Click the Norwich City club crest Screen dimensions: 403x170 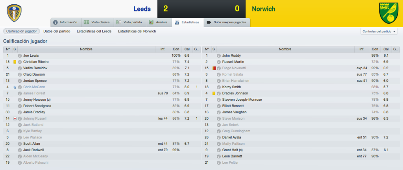(388, 13)
